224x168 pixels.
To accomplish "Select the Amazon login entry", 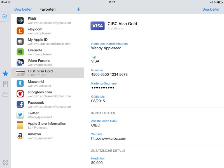I will (x=47, y=136).
